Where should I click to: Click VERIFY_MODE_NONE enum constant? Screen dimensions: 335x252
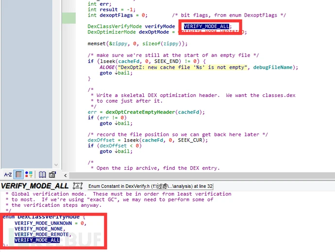click(x=39, y=229)
